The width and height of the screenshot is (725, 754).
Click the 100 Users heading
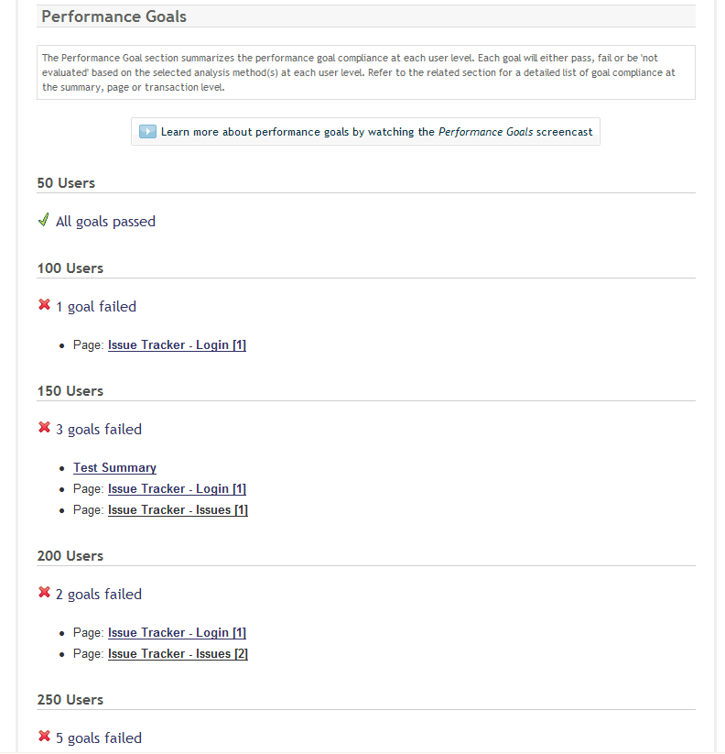point(70,268)
